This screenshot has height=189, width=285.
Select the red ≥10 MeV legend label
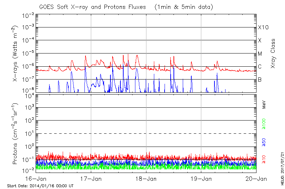[x=264, y=159]
